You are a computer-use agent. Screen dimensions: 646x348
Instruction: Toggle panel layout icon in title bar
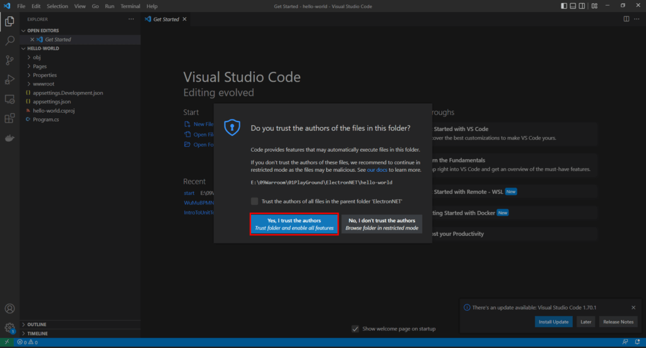[573, 6]
